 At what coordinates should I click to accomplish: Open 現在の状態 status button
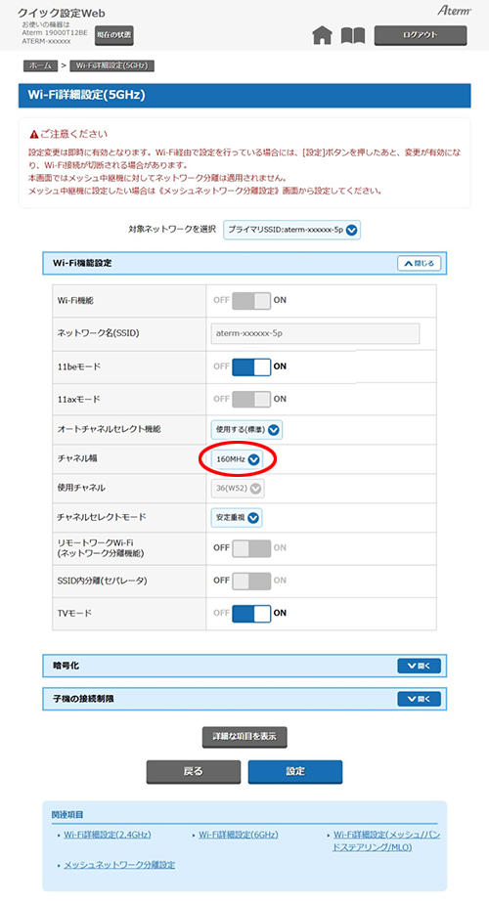click(x=114, y=35)
